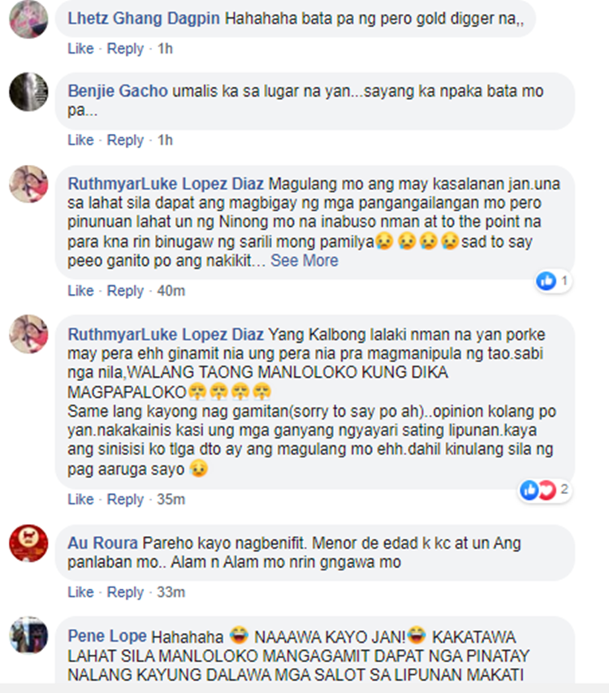Open the Au Roura name link
This screenshot has width=609, height=693.
click(102, 544)
